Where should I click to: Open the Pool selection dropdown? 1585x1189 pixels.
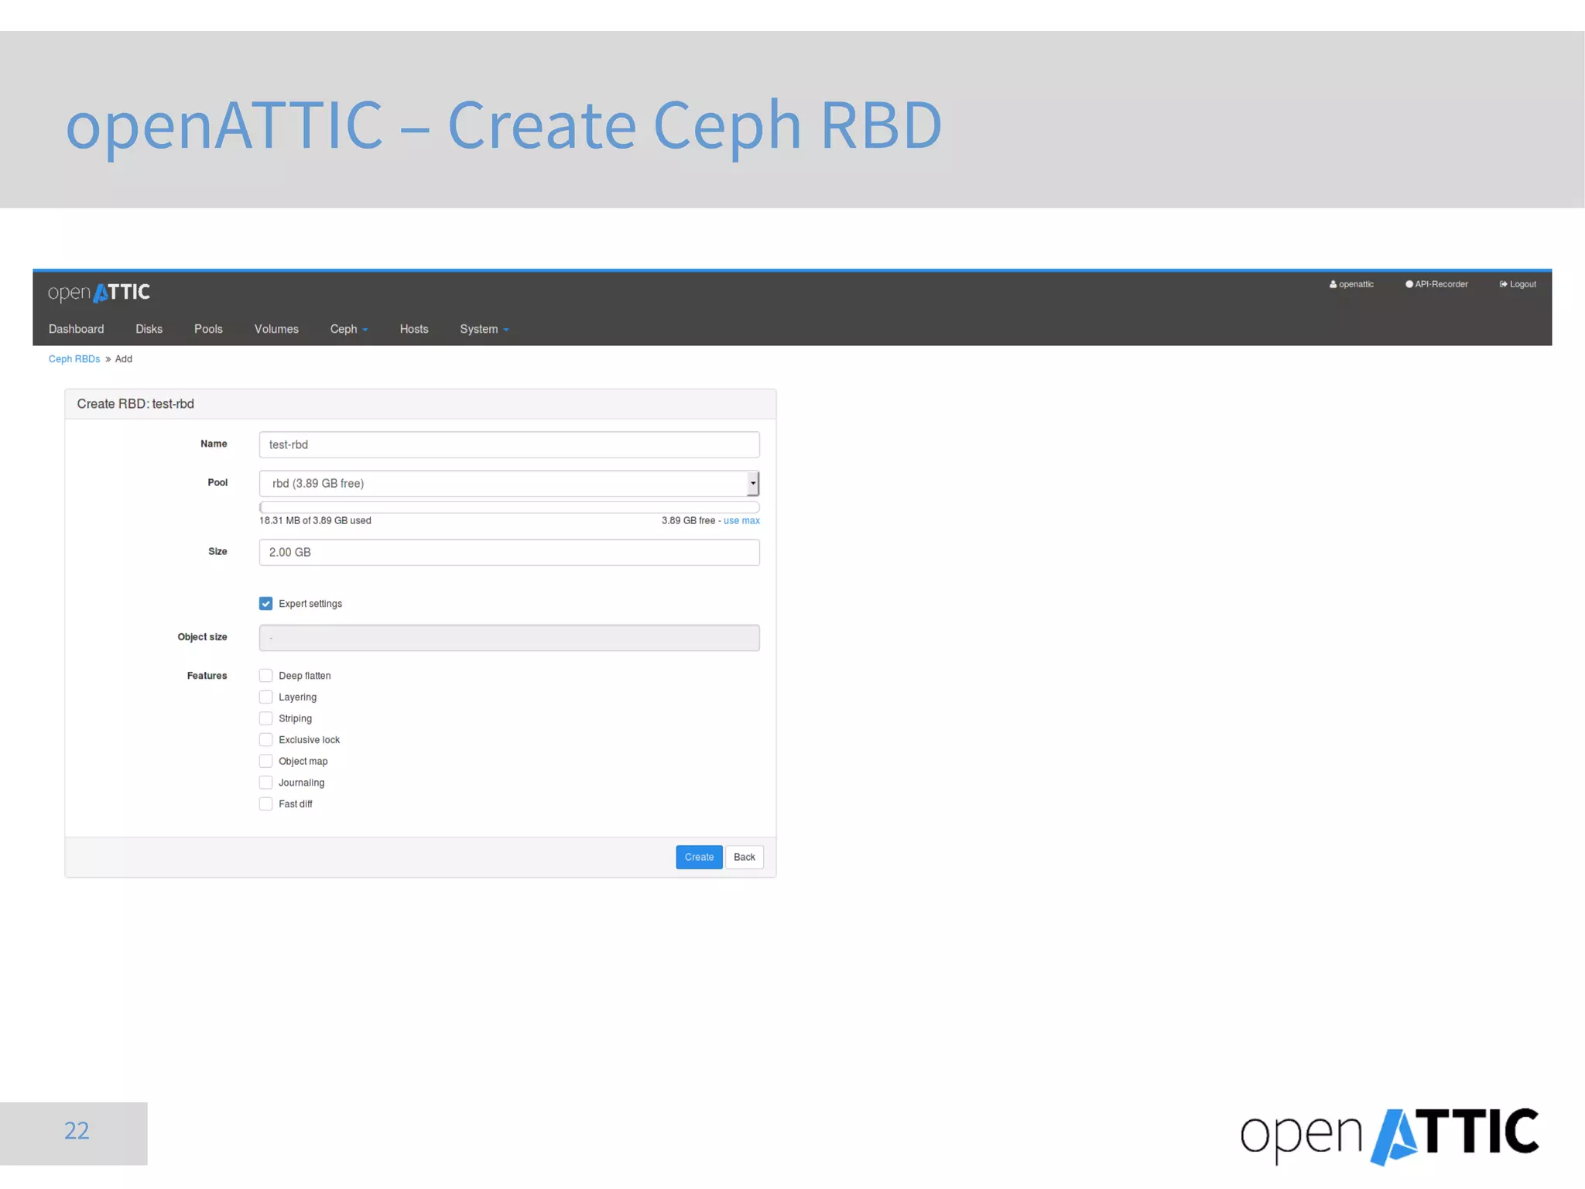(509, 483)
